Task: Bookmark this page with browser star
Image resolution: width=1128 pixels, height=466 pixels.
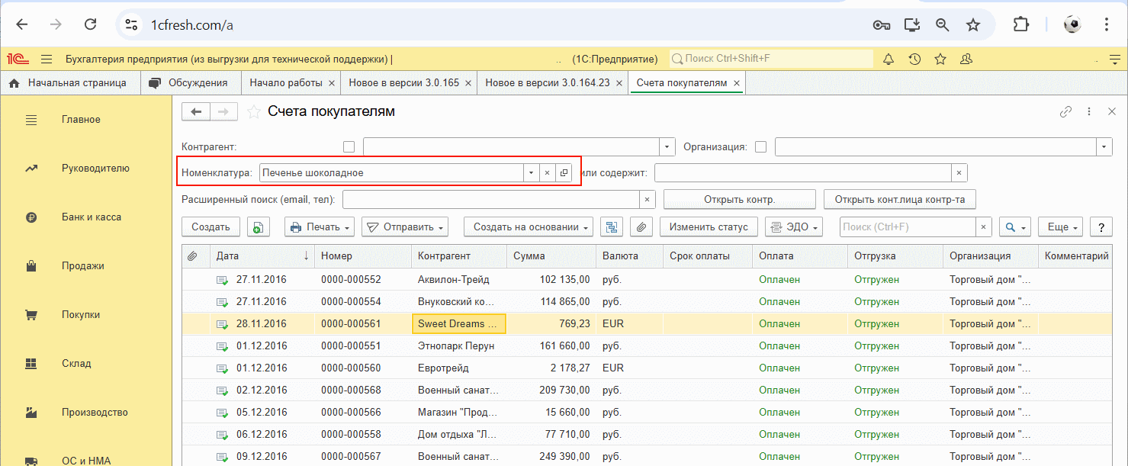Action: (x=973, y=25)
